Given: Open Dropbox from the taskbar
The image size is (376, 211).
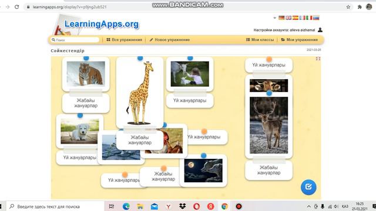Looking at the screenshot, I should [x=183, y=206].
